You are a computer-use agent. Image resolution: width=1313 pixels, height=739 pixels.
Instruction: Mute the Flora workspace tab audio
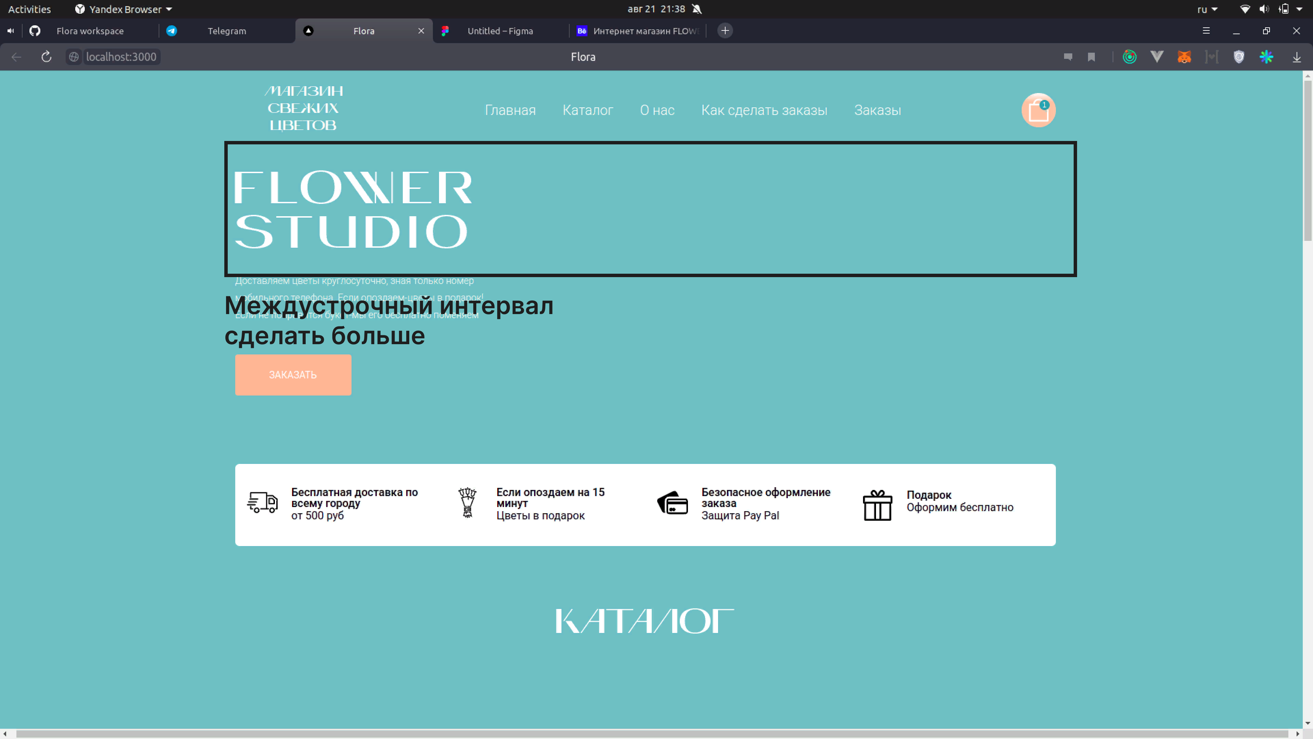click(x=11, y=30)
